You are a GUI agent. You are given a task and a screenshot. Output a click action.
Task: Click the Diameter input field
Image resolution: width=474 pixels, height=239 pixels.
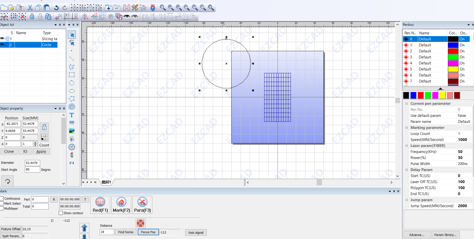point(32,163)
